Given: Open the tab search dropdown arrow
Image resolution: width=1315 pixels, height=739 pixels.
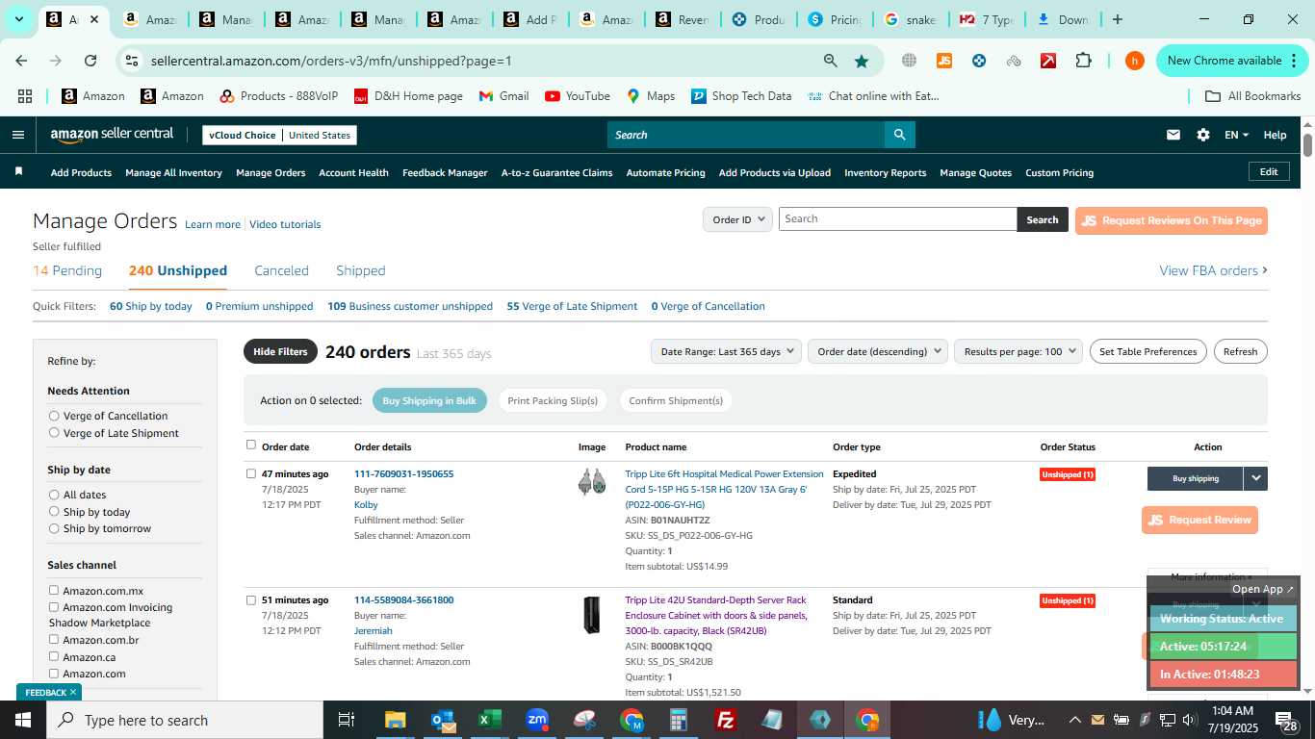Looking at the screenshot, I should point(18,19).
